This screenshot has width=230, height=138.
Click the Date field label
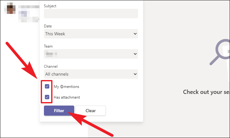tap(48, 26)
